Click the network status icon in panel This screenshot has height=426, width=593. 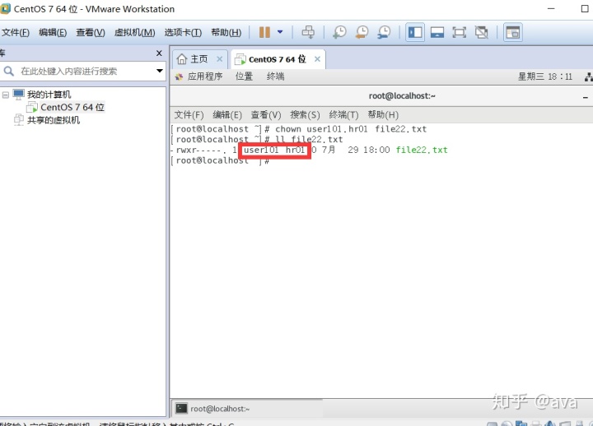coord(588,77)
